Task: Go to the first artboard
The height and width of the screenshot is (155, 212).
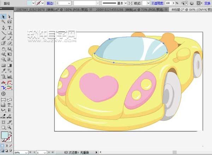Action: point(30,152)
